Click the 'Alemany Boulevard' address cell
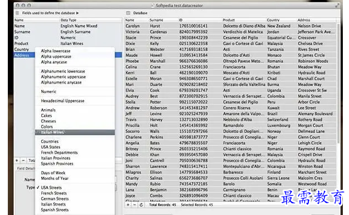 click(x=315, y=114)
